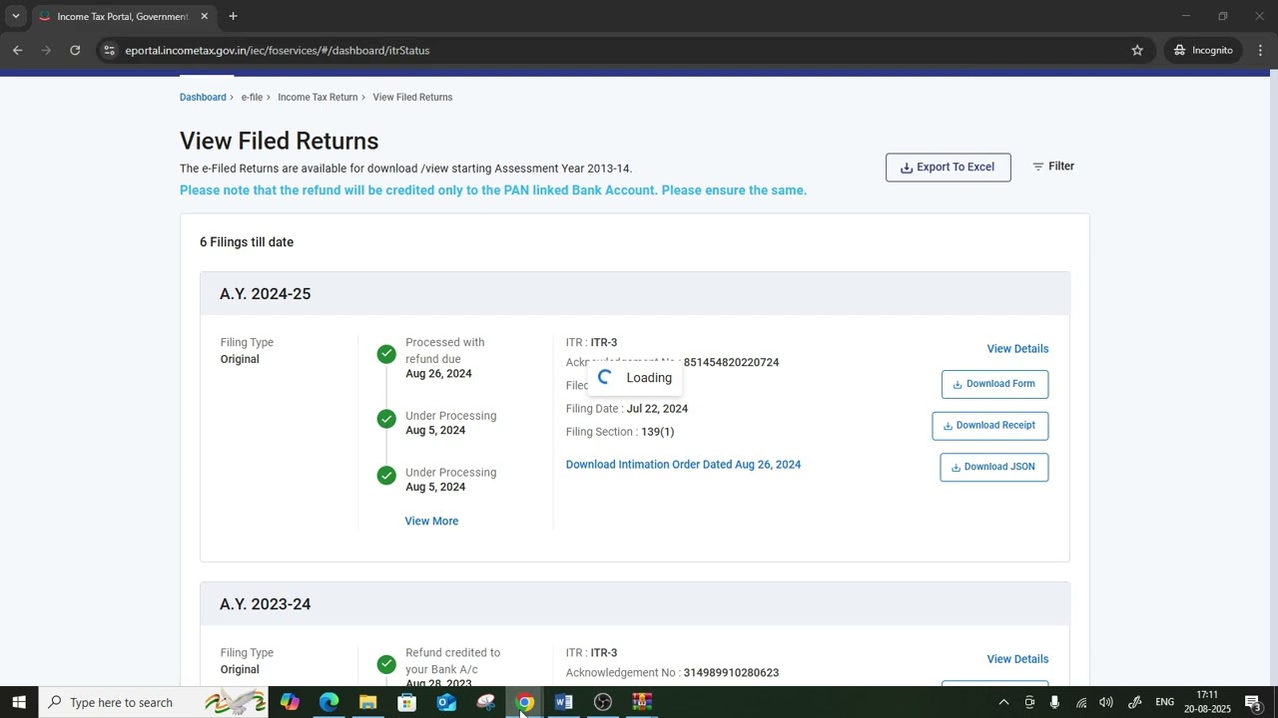Open network settings tray icon
1278x718 pixels.
[1081, 702]
